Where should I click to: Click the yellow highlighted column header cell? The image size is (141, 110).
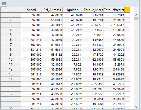click(127, 10)
